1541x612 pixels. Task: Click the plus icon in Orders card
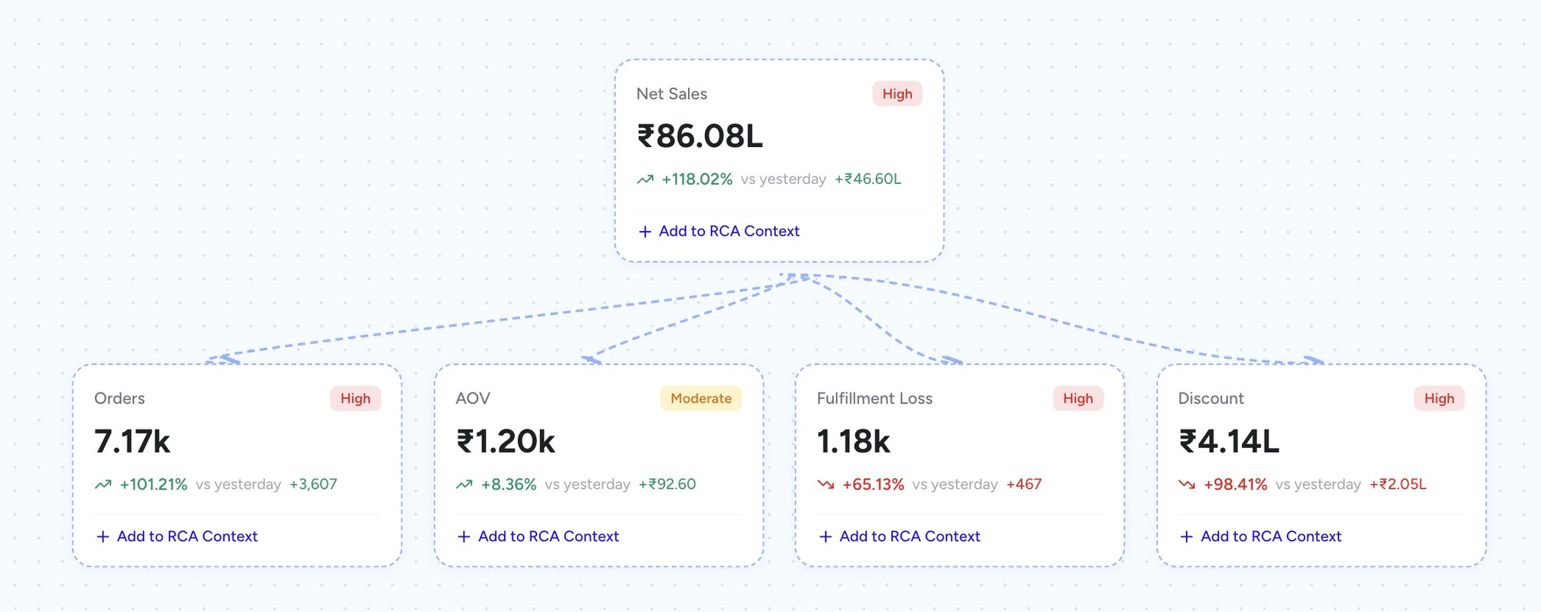point(102,537)
